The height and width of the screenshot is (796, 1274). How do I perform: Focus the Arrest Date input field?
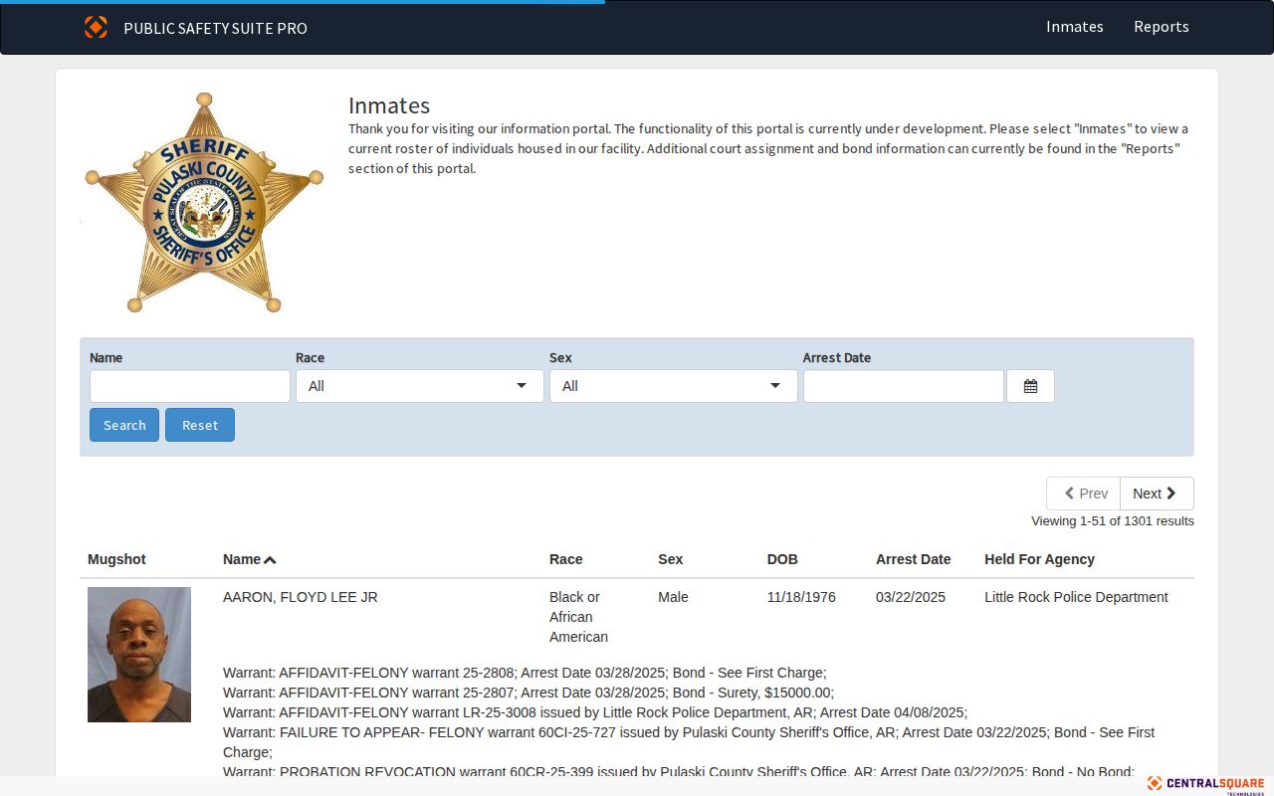904,386
